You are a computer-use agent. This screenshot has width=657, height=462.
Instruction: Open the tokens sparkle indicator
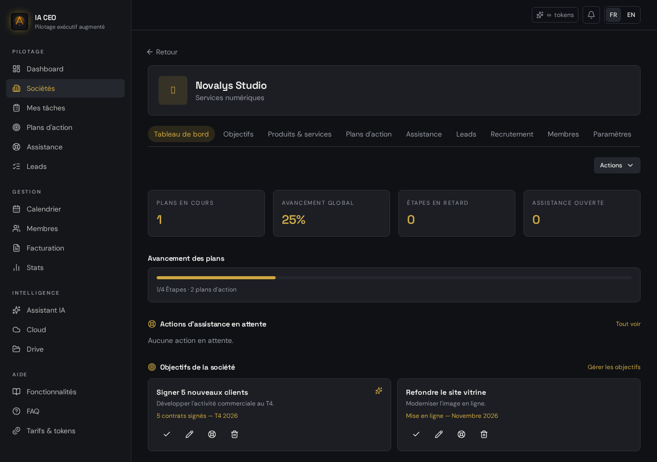(x=555, y=15)
